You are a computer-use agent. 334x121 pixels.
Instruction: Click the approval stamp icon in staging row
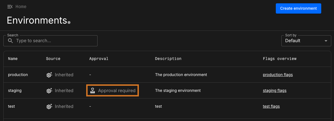[x=93, y=90]
